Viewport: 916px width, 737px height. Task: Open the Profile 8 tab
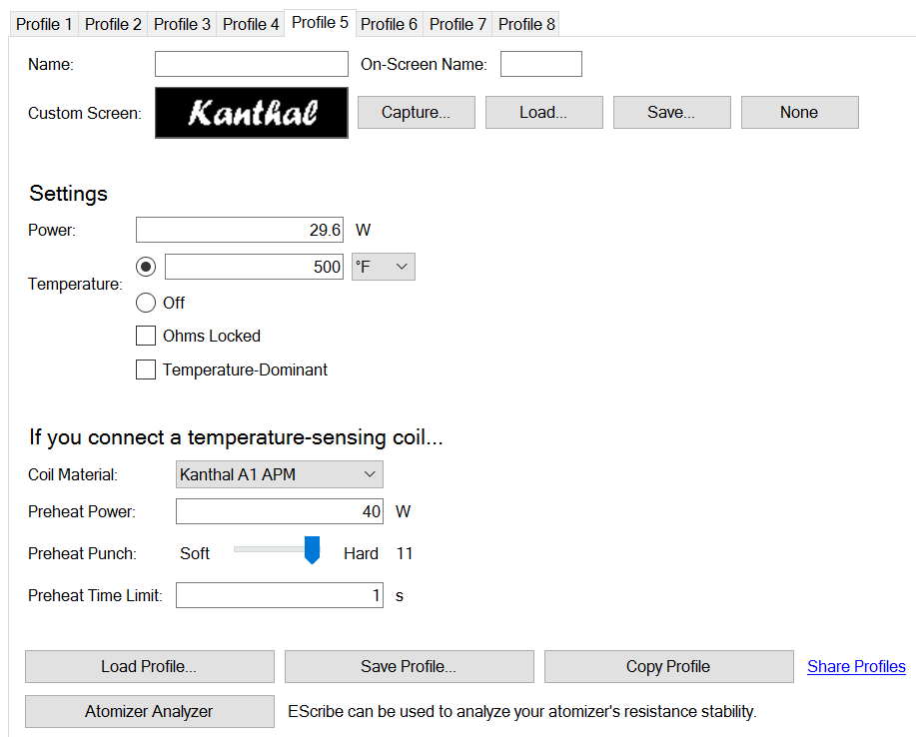click(x=526, y=24)
